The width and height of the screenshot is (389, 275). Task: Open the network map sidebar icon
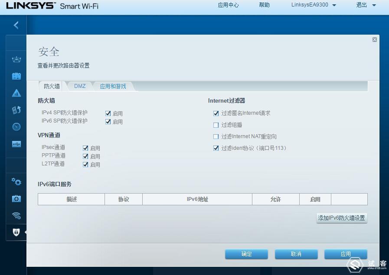[16, 59]
